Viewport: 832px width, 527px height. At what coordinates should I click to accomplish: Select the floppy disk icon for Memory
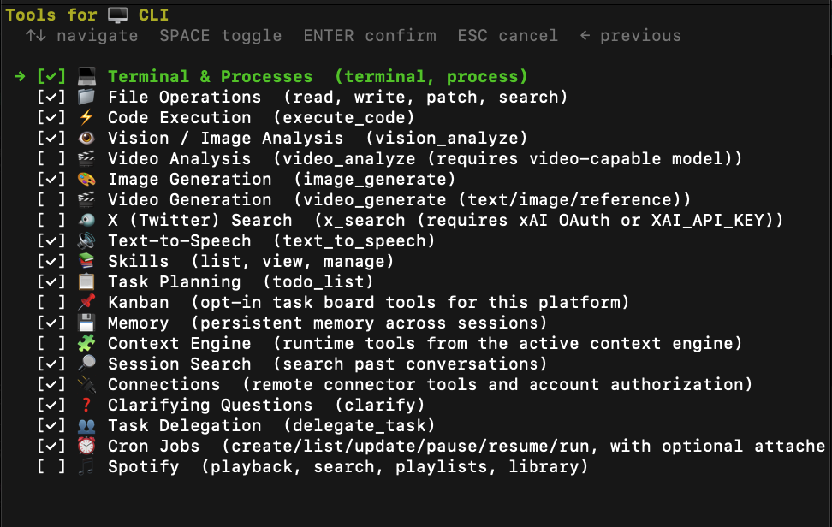pyautogui.click(x=86, y=323)
